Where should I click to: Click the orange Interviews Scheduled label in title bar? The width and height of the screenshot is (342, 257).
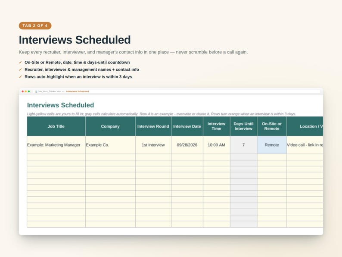click(77, 91)
